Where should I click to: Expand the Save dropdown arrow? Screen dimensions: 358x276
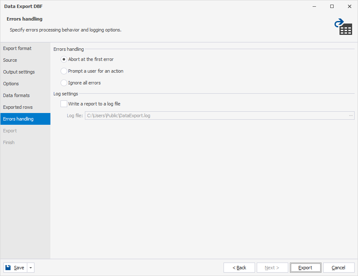pyautogui.click(x=31, y=268)
